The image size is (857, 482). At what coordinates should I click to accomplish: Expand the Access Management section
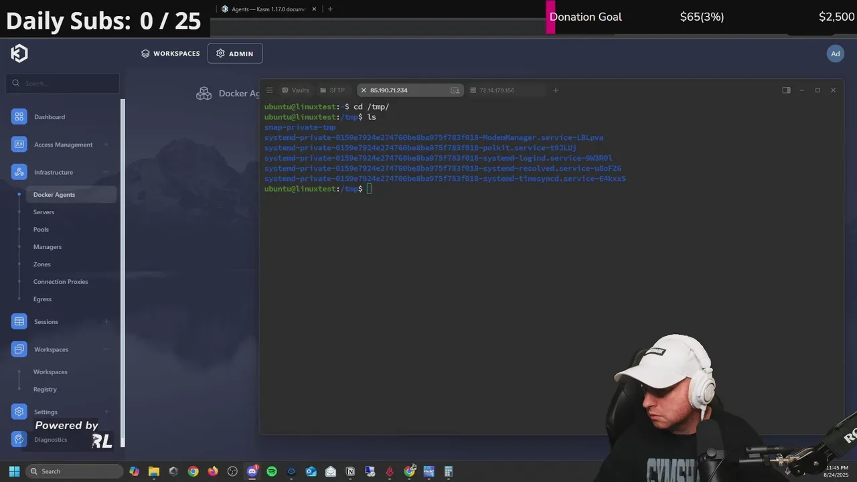[x=106, y=145]
